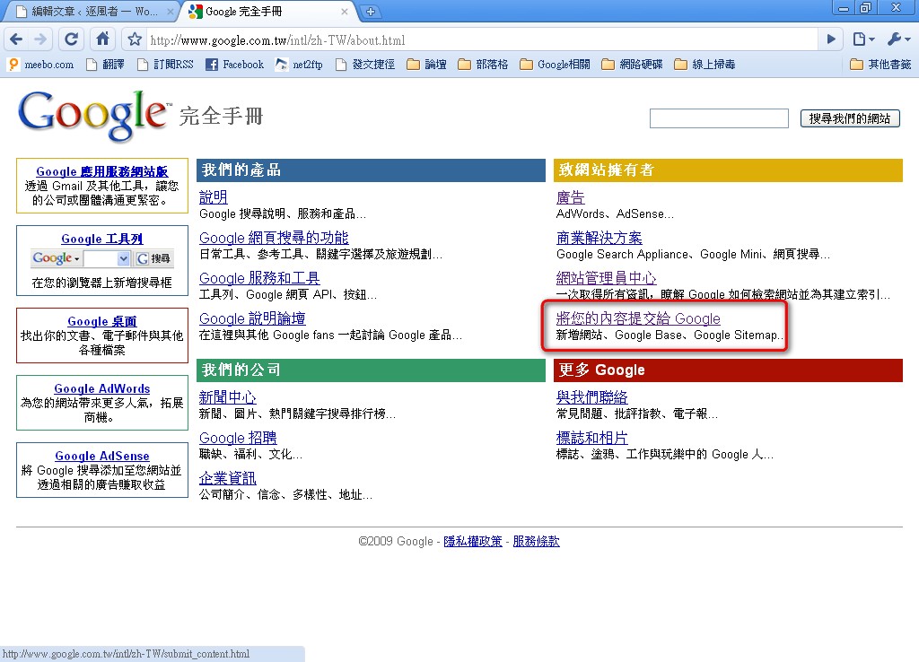The height and width of the screenshot is (662, 919).
Task: Click the browser Back arrow
Action: [16, 39]
